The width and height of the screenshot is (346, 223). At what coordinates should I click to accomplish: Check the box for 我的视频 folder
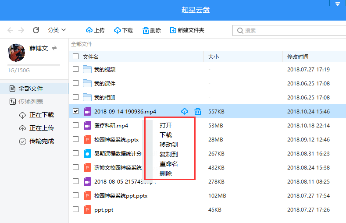click(x=76, y=69)
